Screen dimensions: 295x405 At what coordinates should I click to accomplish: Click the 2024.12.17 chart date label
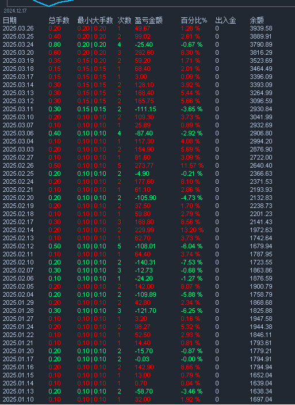pyautogui.click(x=15, y=11)
